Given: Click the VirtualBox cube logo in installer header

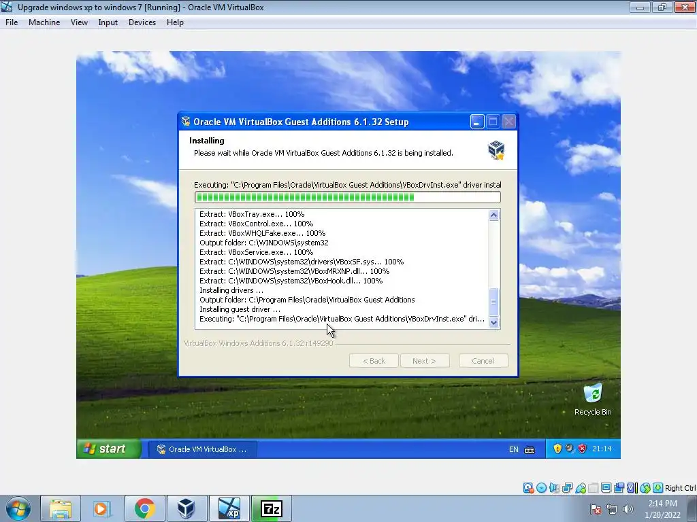Looking at the screenshot, I should [496, 150].
